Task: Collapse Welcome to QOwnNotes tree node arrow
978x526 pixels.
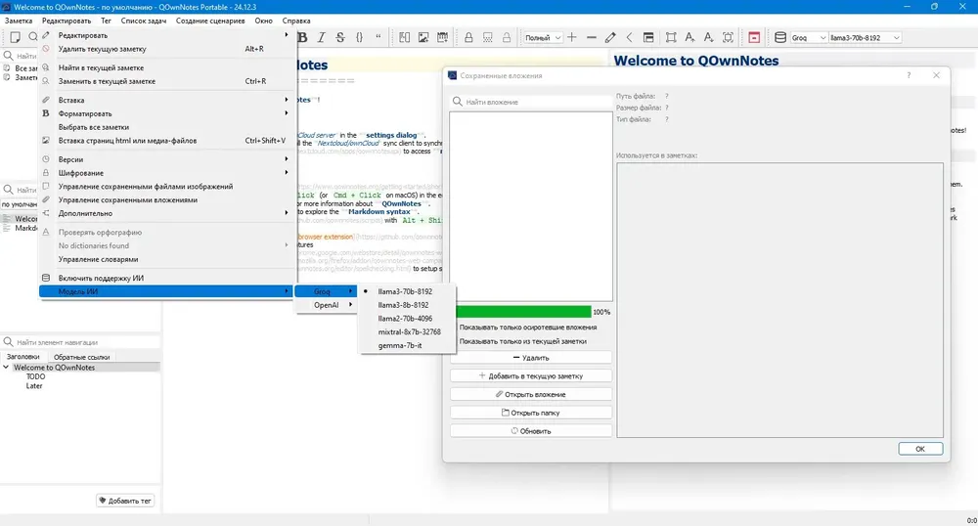Action: [x=6, y=368]
